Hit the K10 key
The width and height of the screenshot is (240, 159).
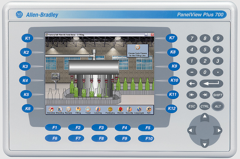[174, 80]
